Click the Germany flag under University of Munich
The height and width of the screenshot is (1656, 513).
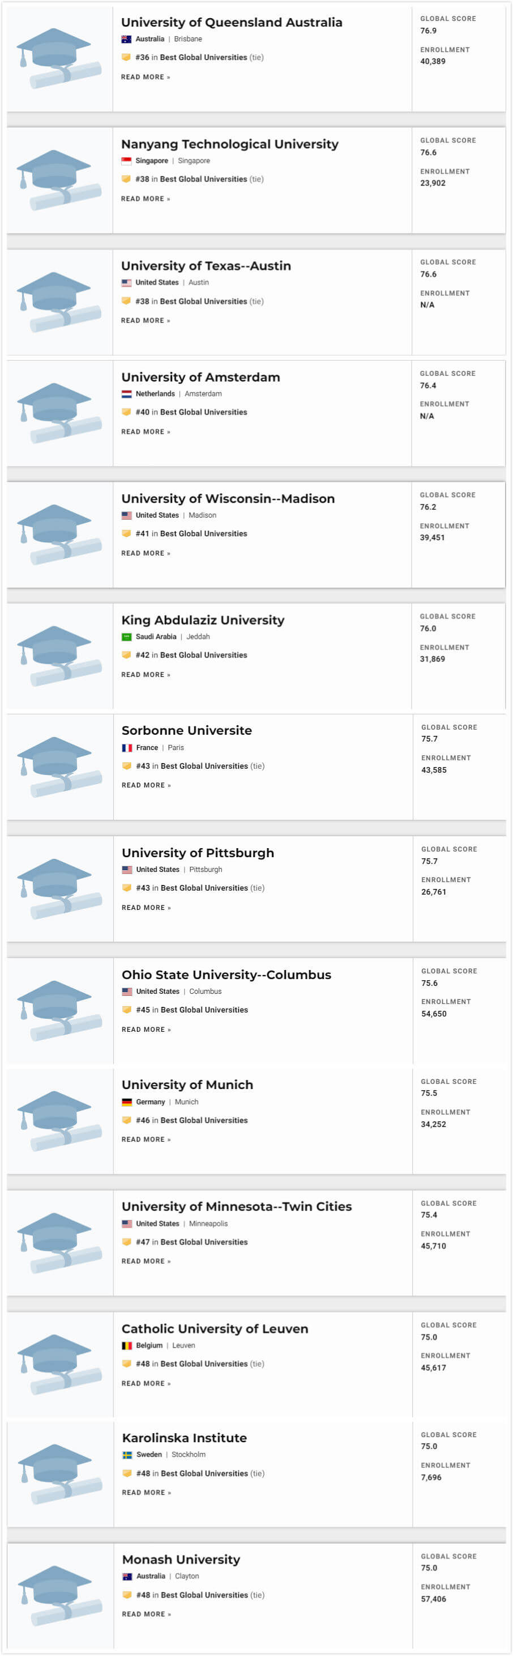tap(127, 1102)
